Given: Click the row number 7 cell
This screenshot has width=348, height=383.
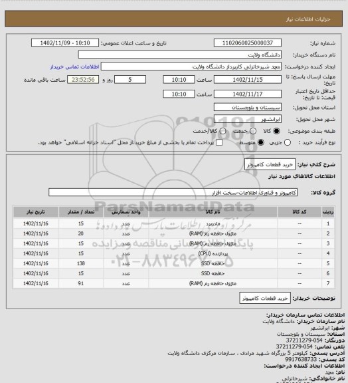Looking at the screenshot, I should point(328,283).
